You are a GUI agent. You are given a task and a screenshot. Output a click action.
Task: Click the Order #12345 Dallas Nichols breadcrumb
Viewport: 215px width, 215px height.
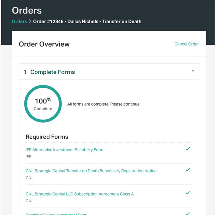(87, 21)
